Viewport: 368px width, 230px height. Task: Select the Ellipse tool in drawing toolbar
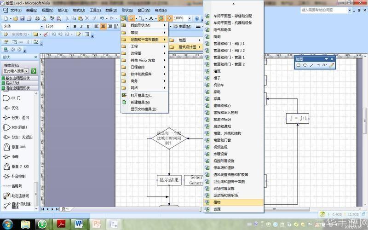pyautogui.click(x=305, y=65)
